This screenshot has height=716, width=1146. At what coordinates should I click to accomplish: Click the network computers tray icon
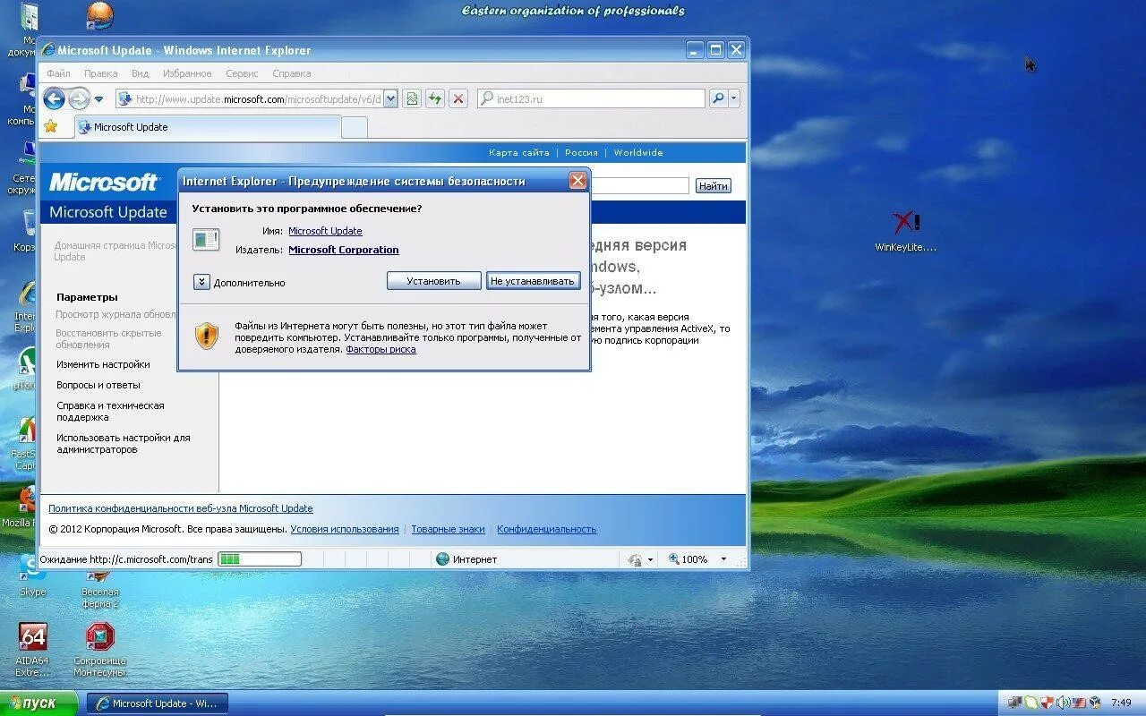1015,703
